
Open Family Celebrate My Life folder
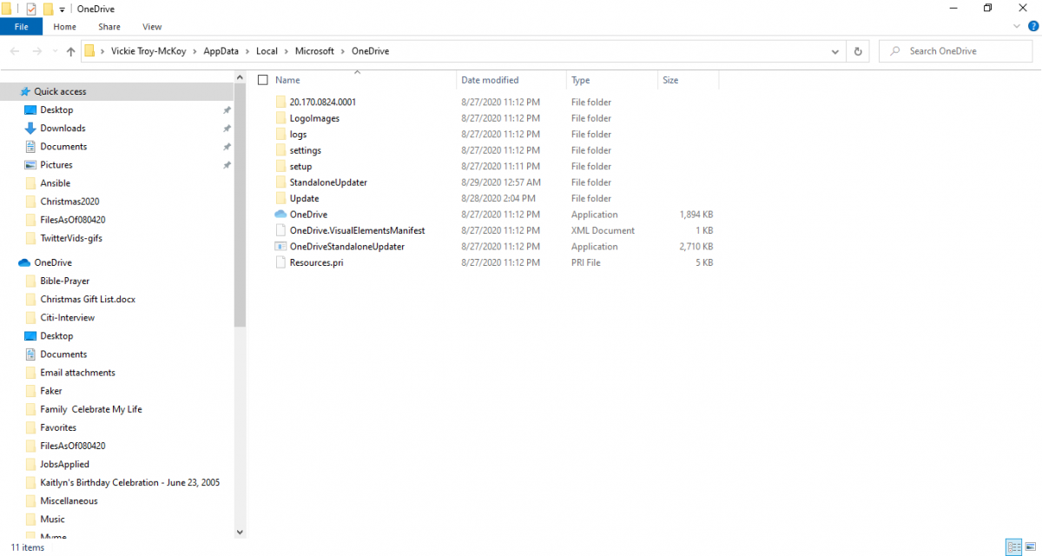pos(91,409)
